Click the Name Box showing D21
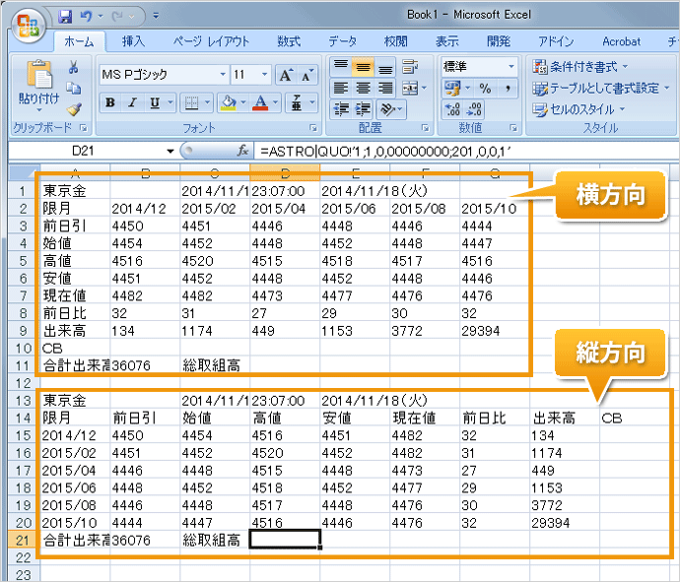This screenshot has height=582, width=680. pyautogui.click(x=89, y=151)
